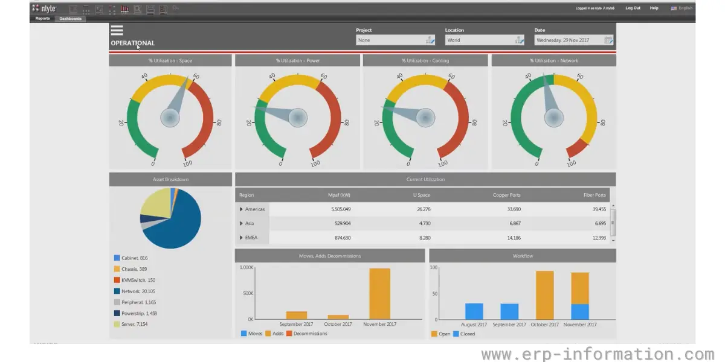The width and height of the screenshot is (725, 362).
Task: Click the September 2017 Adds bar
Action: click(x=297, y=316)
